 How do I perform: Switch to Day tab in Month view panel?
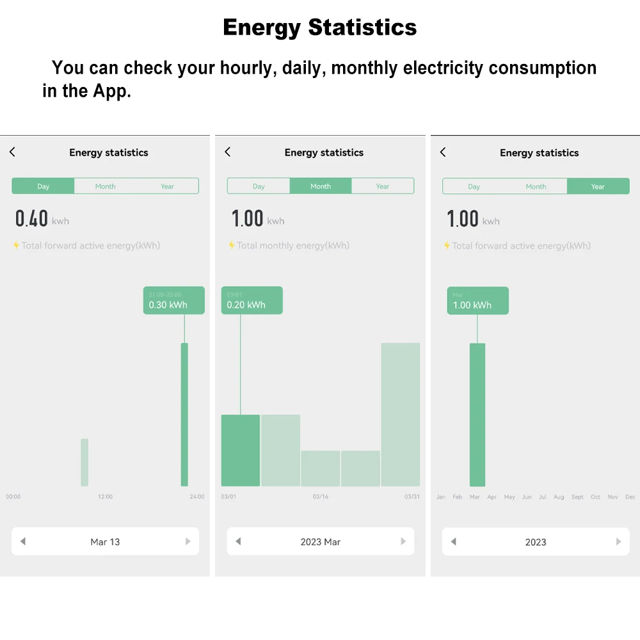pyautogui.click(x=259, y=186)
